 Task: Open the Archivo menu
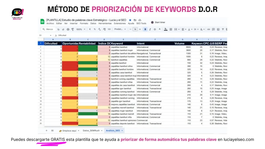pos(50,24)
